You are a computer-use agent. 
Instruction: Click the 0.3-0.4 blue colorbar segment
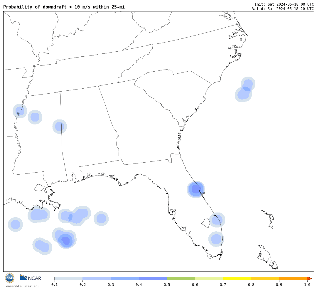tap(125, 279)
